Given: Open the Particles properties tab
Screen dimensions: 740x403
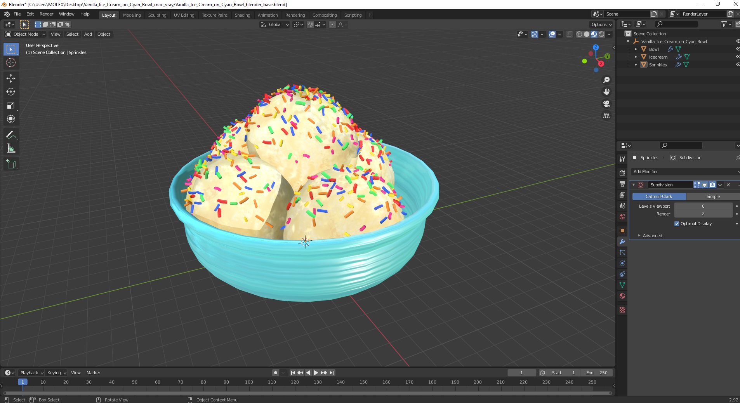Looking at the screenshot, I should pyautogui.click(x=622, y=252).
